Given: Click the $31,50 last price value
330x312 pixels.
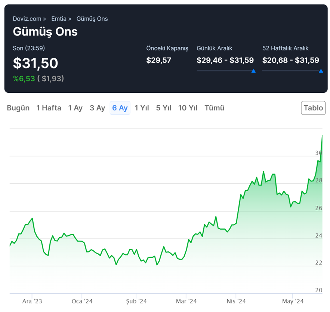Looking at the screenshot, I should point(36,63).
